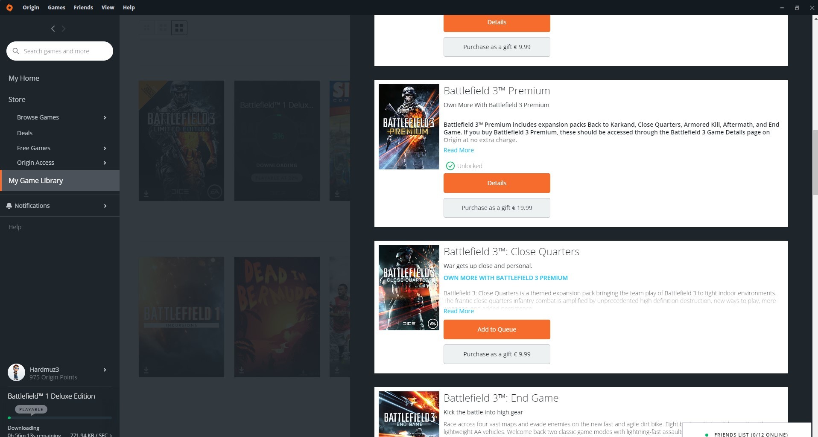Image resolution: width=818 pixels, height=437 pixels.
Task: Click Details for Battlefield 3 Premium
Action: tap(497, 183)
